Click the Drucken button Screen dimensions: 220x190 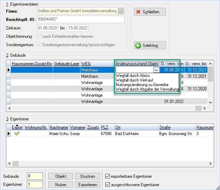click(87, 176)
